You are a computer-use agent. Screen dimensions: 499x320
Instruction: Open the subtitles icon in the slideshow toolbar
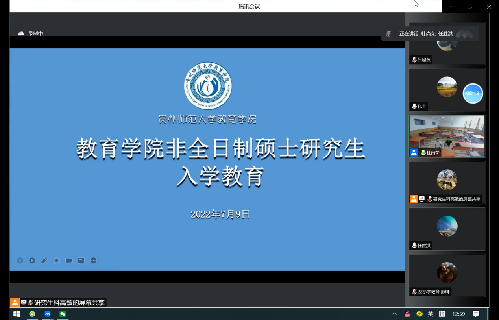coord(81,261)
